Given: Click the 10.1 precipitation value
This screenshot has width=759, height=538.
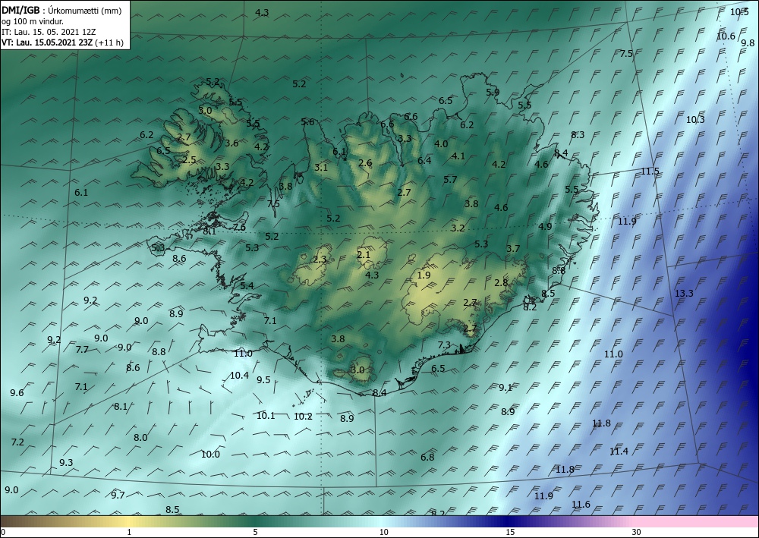Looking at the screenshot, I should [266, 415].
